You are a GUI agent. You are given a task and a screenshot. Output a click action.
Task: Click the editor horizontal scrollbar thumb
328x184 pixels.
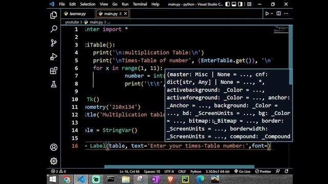tap(179, 167)
